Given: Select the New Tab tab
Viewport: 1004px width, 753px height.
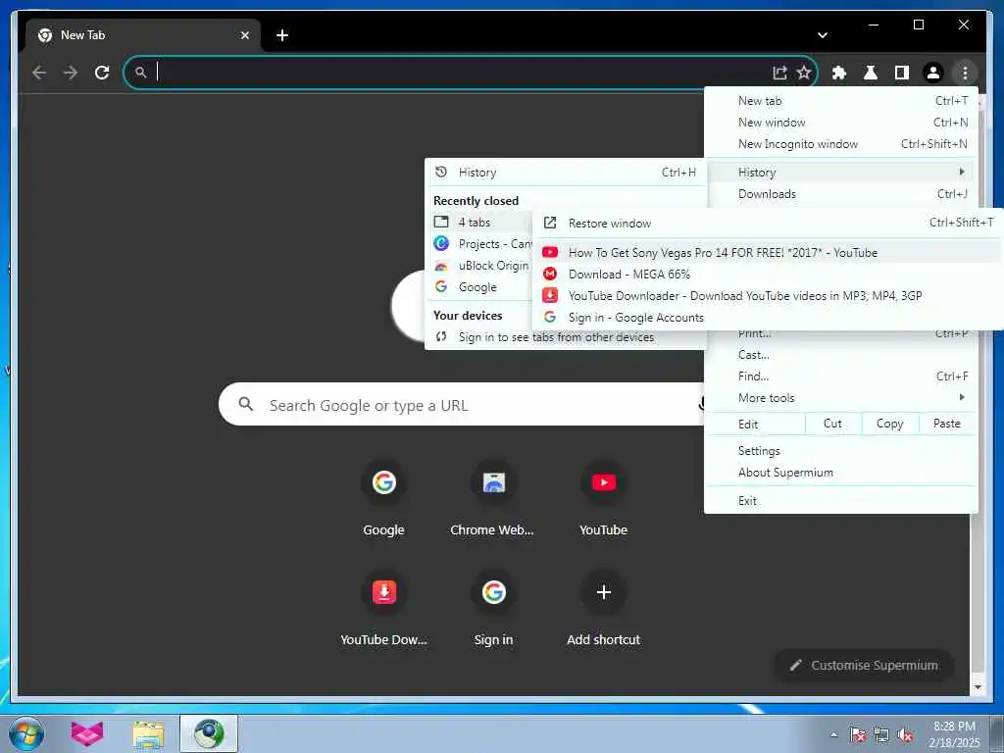Looking at the screenshot, I should pos(143,35).
